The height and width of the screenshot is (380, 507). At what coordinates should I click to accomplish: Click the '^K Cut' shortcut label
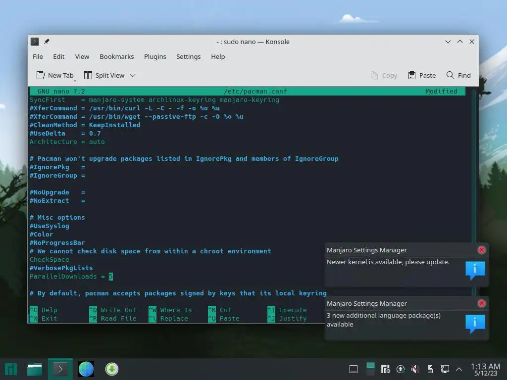coord(220,310)
